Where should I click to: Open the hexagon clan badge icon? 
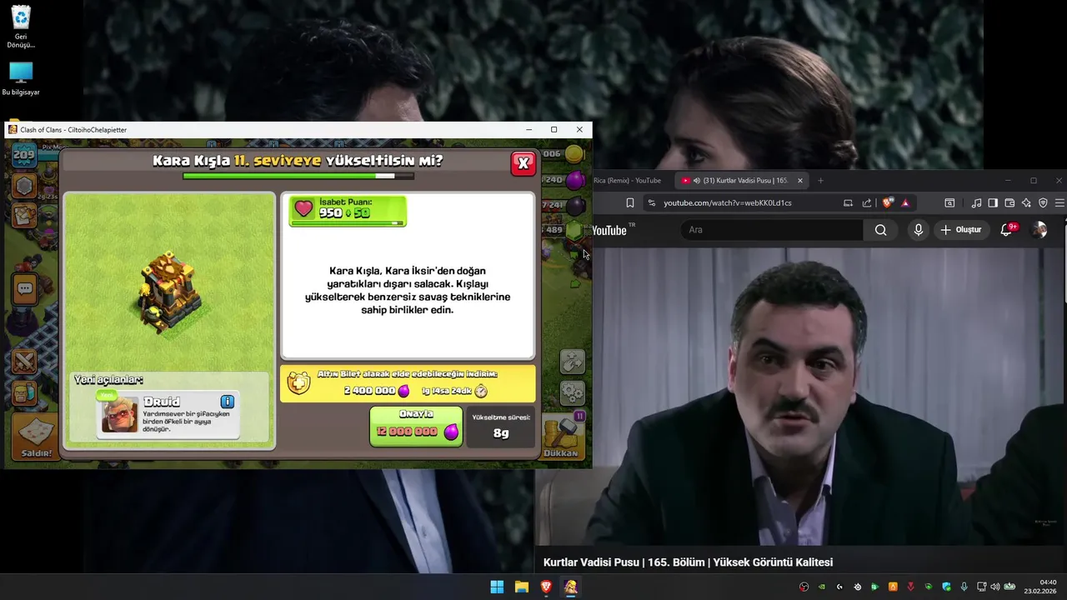[x=24, y=185]
